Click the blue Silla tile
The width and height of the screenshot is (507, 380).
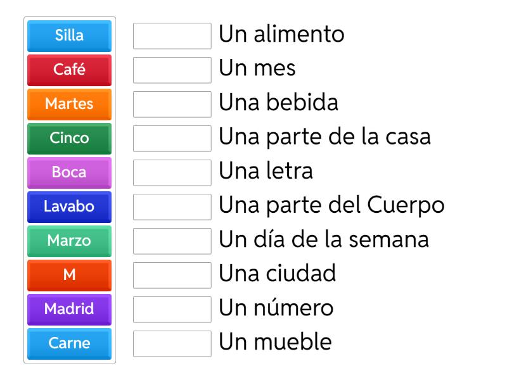pyautogui.click(x=70, y=35)
